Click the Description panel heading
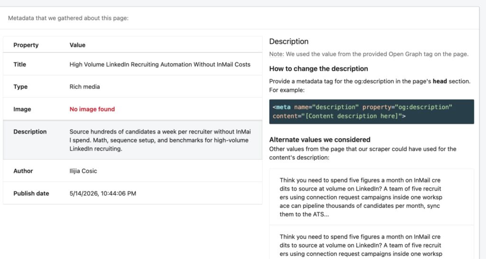Screen dimensions: 486x259 click(x=289, y=41)
